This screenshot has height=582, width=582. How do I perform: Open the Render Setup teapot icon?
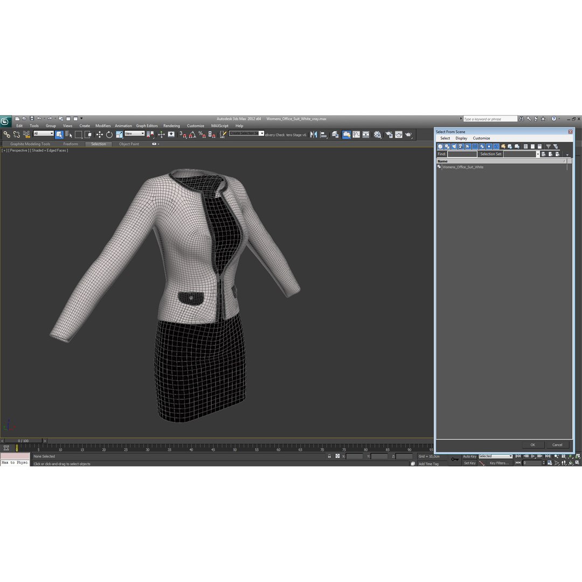(x=389, y=134)
